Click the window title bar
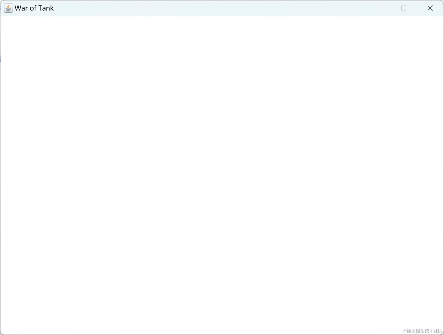This screenshot has height=335, width=444. tap(175, 8)
